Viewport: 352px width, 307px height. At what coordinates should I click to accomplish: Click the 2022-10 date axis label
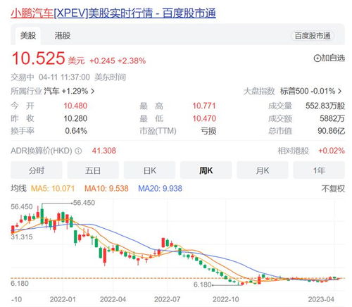[x=226, y=299]
